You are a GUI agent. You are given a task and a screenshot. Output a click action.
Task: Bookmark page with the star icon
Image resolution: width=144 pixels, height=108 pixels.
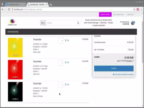(134, 9)
